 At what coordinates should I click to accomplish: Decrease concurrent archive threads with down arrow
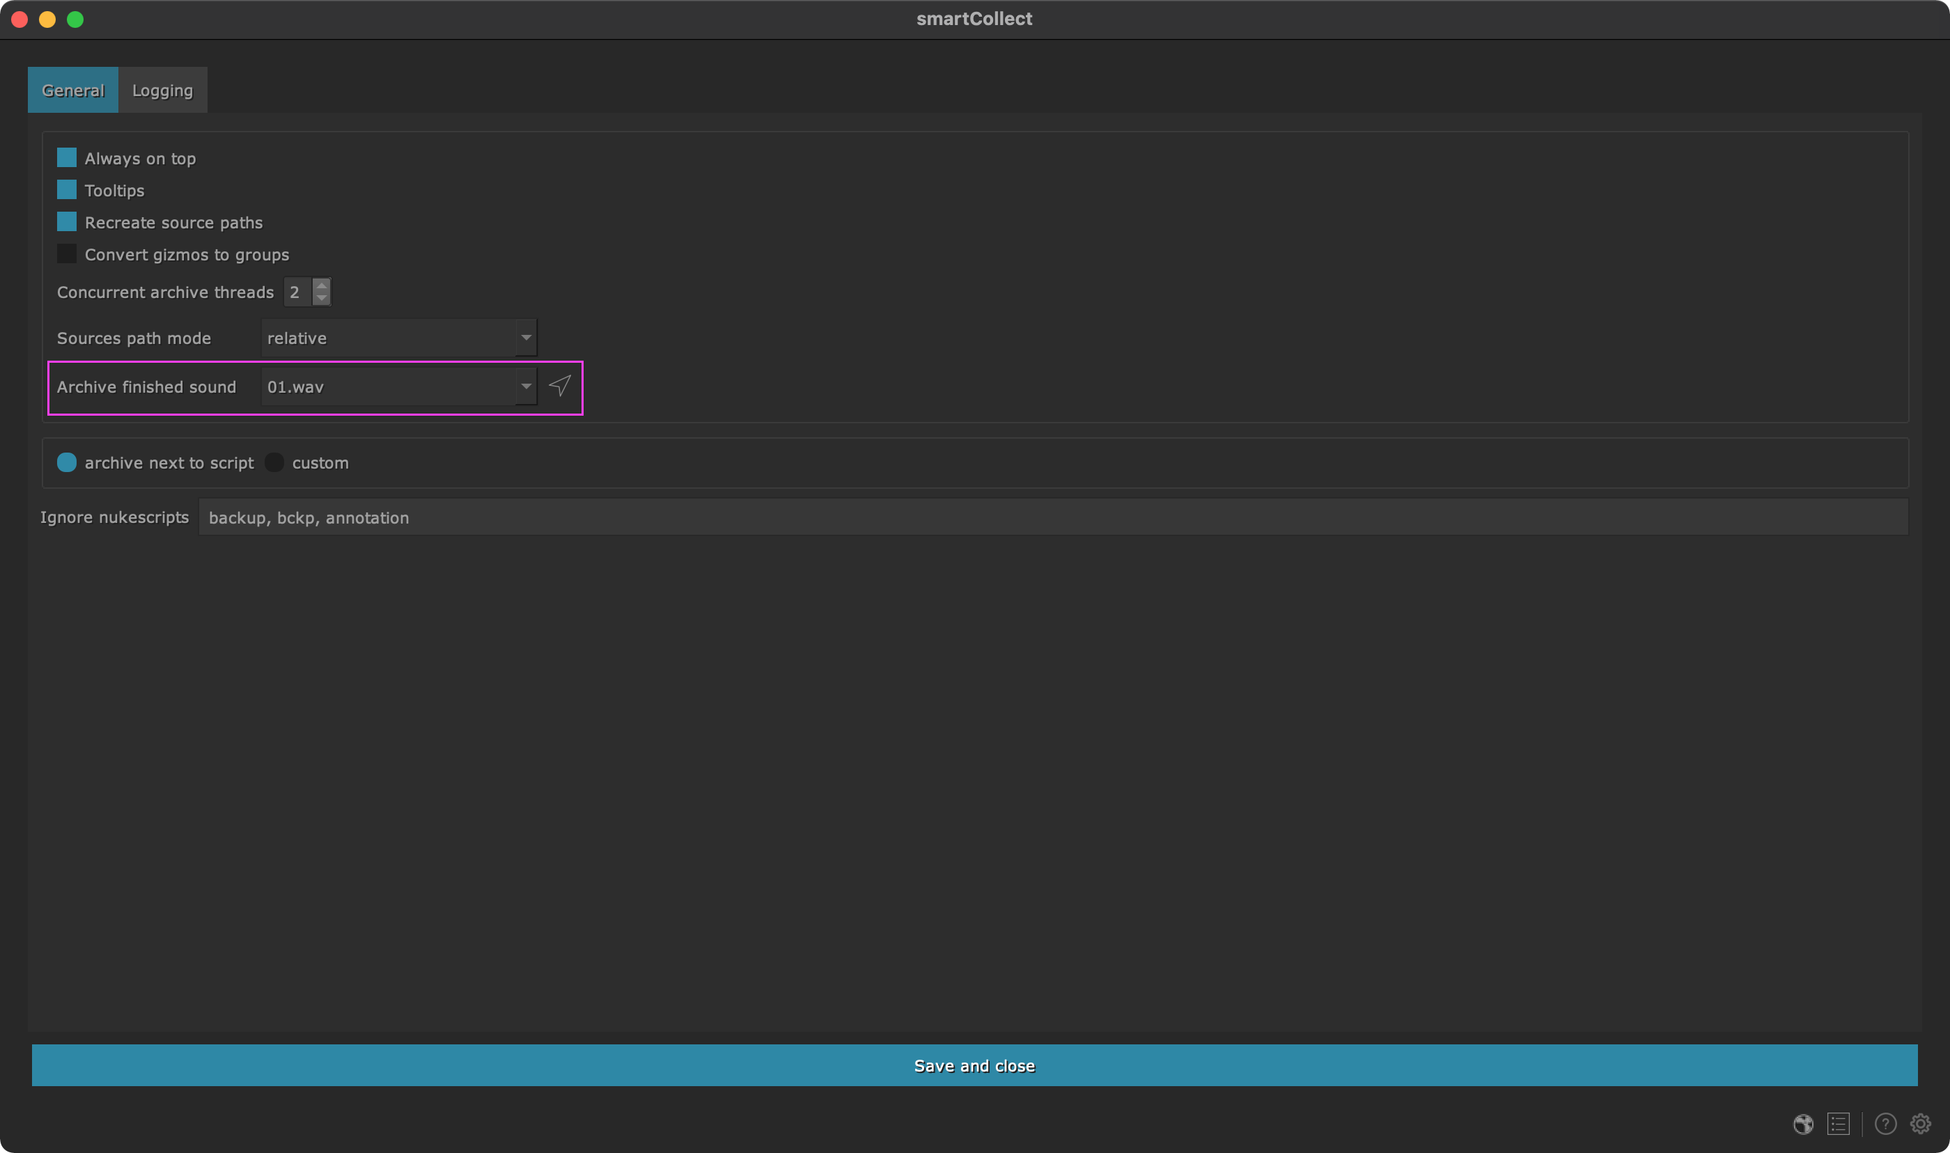point(322,299)
